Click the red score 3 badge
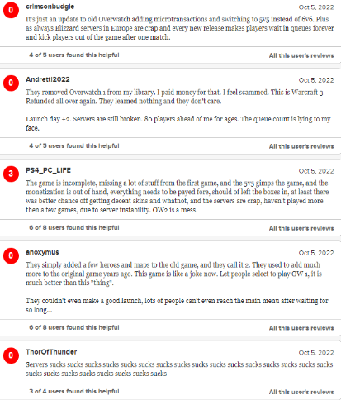The width and height of the screenshot is (341, 400). (11, 174)
